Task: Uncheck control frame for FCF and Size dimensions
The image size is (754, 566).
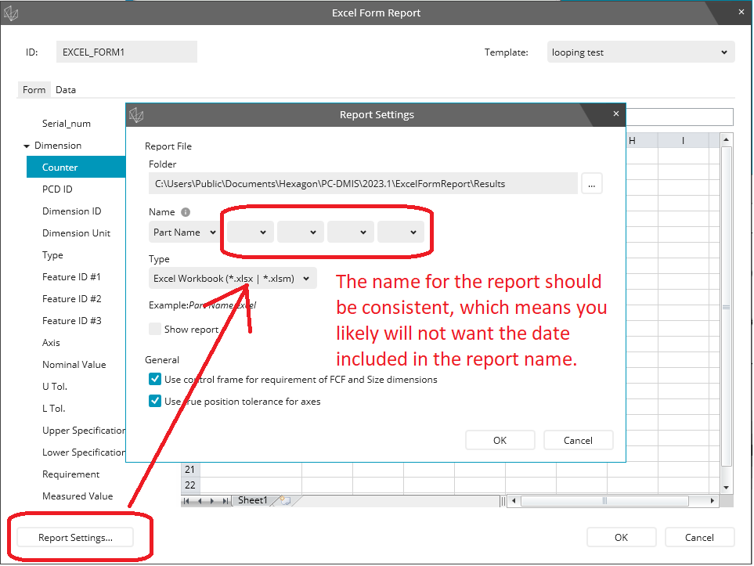Action: [154, 379]
